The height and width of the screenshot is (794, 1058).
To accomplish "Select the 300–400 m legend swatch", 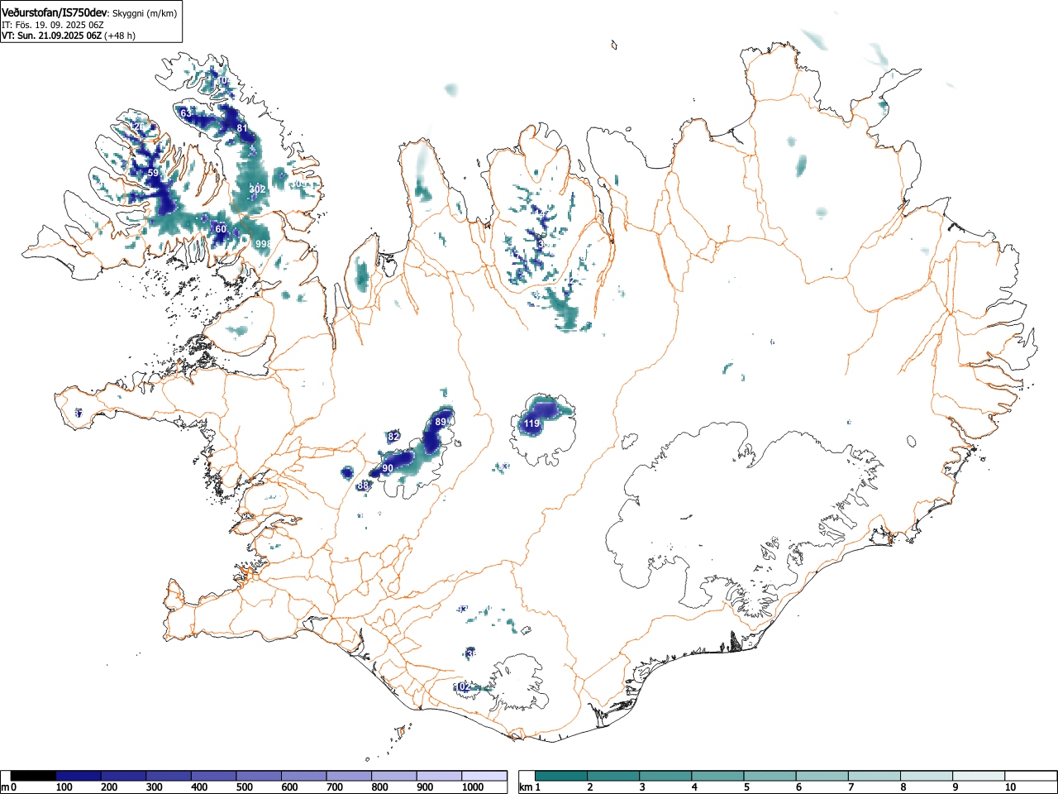I will (169, 776).
